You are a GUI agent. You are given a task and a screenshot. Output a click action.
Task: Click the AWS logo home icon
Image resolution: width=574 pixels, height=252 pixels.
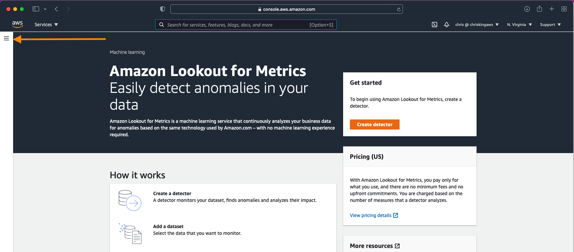tap(17, 24)
